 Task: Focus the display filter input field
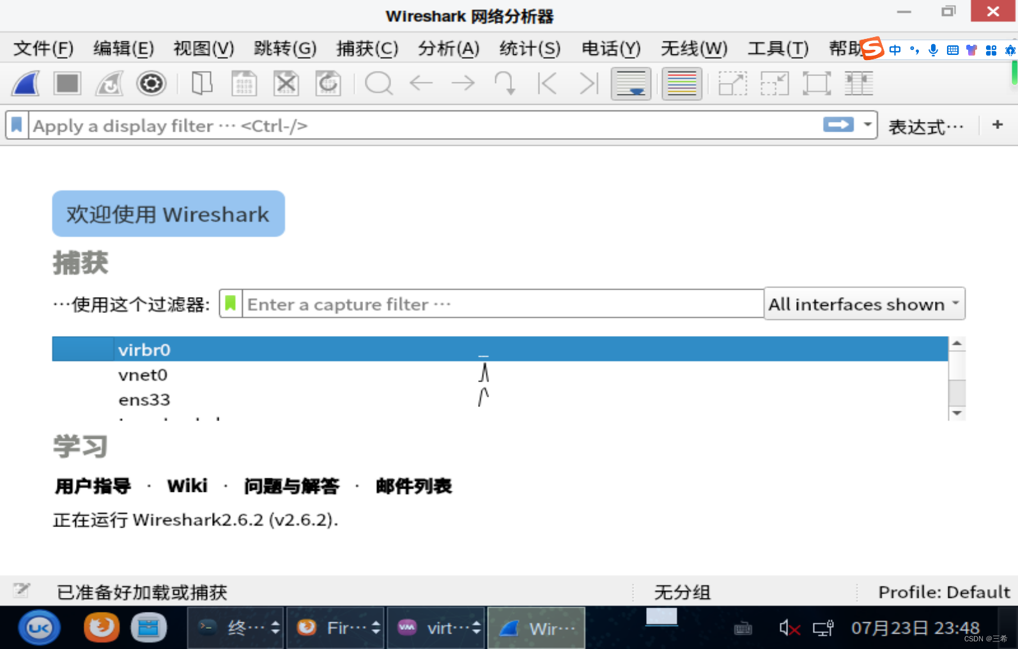[425, 125]
